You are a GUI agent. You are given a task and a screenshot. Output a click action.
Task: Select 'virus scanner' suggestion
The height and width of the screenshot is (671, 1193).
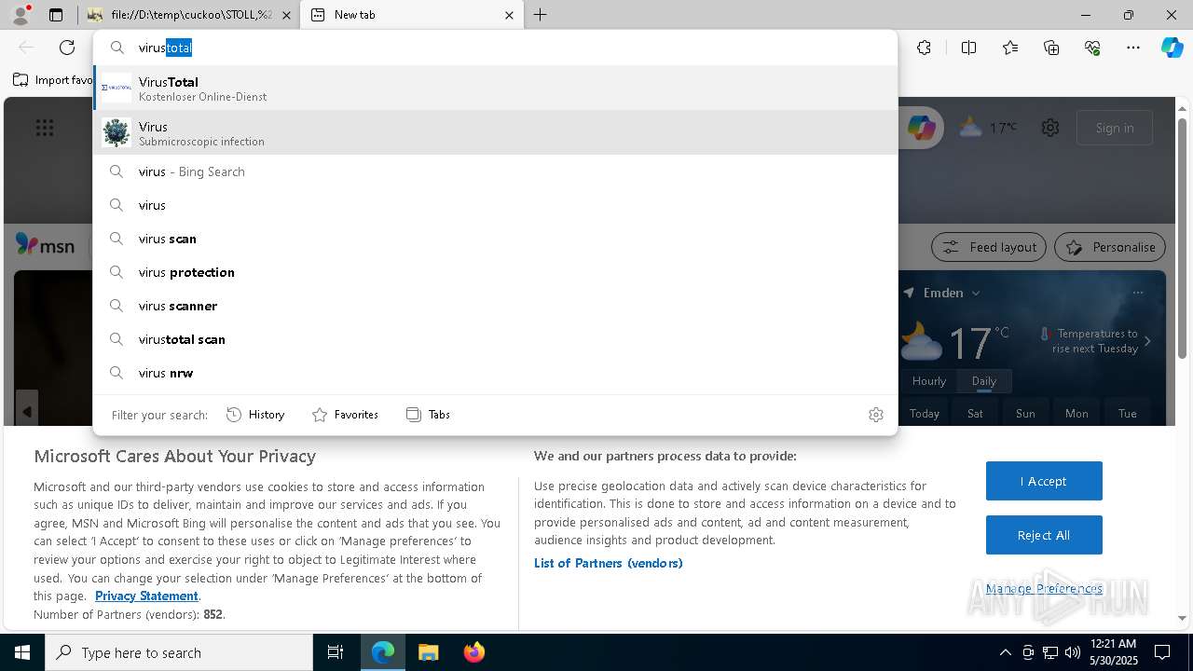(495, 306)
